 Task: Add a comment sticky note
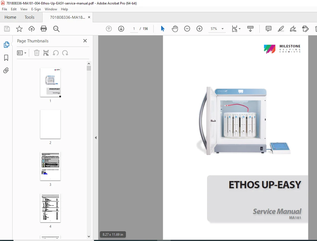point(269,29)
